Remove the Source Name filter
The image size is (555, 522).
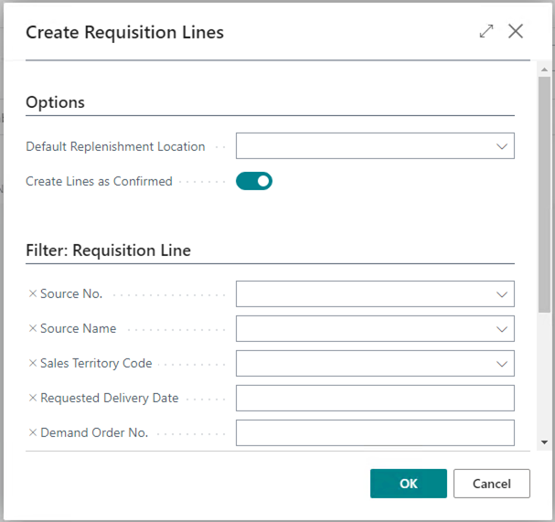[x=33, y=329]
